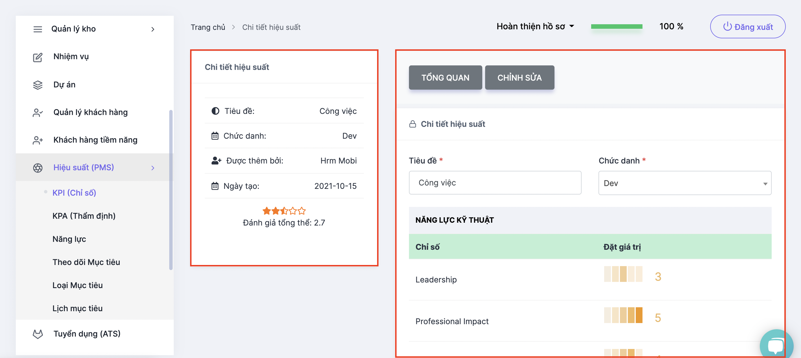
Task: Click the Đặt giá trị column header
Action: pos(622,247)
